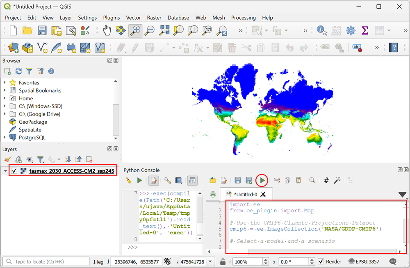
Task: Open the scale dropdown in status bar
Action: tap(210, 262)
